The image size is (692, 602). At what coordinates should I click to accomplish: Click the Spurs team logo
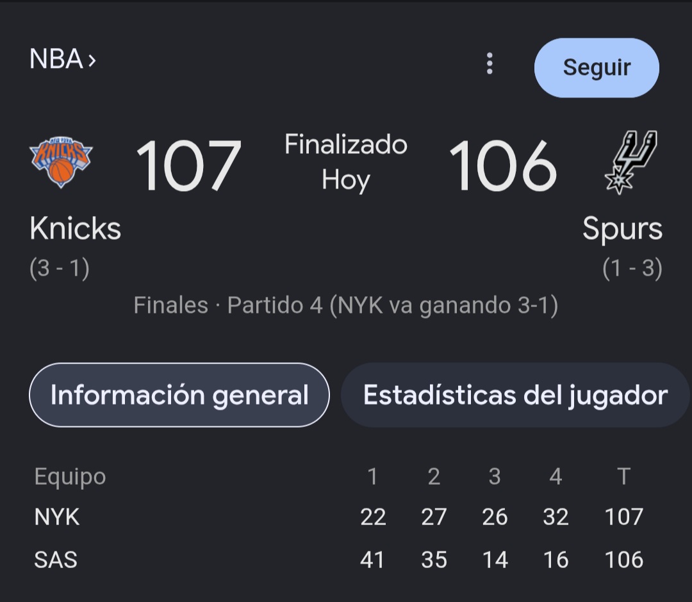[x=630, y=162]
